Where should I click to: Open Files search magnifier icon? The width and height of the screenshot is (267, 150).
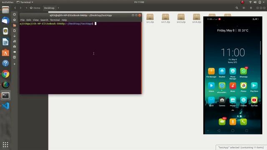pos(237,8)
